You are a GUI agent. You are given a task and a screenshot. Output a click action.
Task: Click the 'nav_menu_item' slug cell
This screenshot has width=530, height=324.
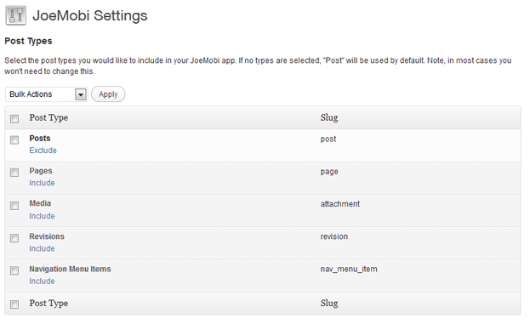point(349,270)
